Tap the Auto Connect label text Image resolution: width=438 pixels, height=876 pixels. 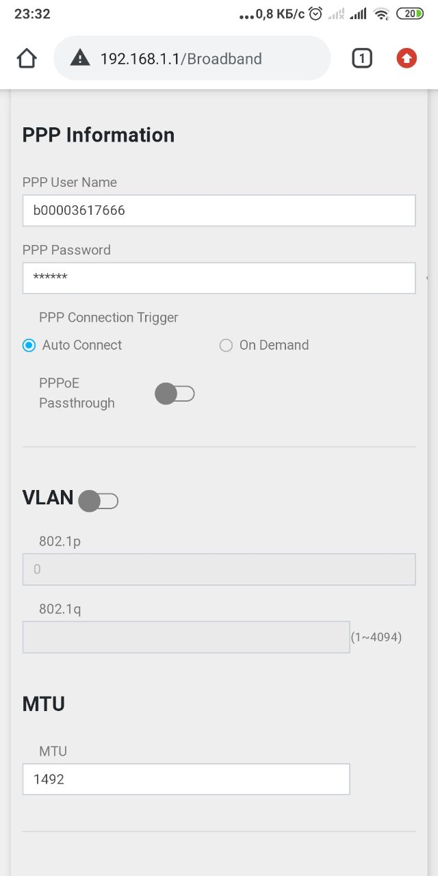tap(82, 346)
